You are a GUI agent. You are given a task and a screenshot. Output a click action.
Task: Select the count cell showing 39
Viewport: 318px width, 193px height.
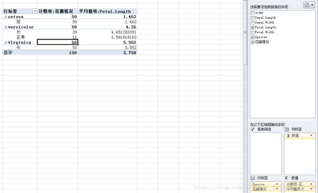(x=58, y=32)
